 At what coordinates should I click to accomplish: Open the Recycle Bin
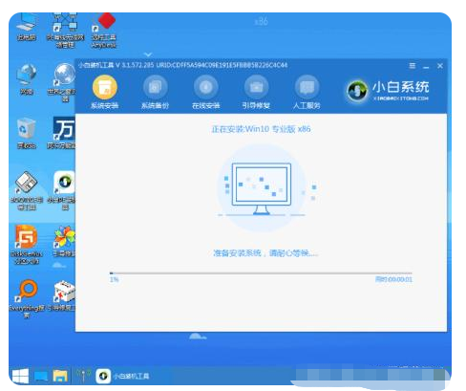(27, 133)
